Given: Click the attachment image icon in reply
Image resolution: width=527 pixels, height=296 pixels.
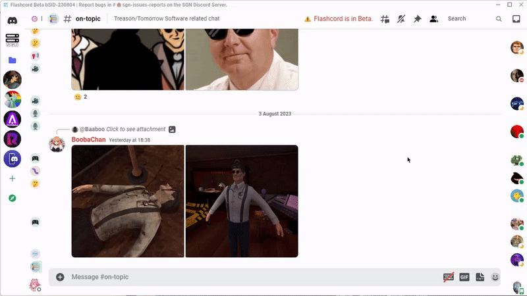Looking at the screenshot, I should [172, 129].
